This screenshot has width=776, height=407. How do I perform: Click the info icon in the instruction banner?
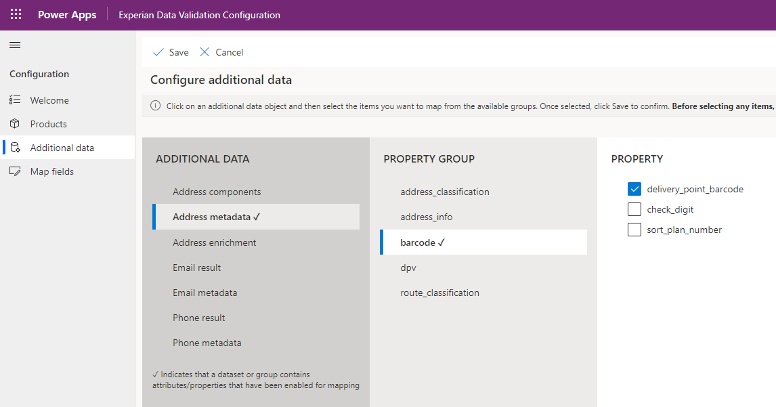(x=155, y=106)
